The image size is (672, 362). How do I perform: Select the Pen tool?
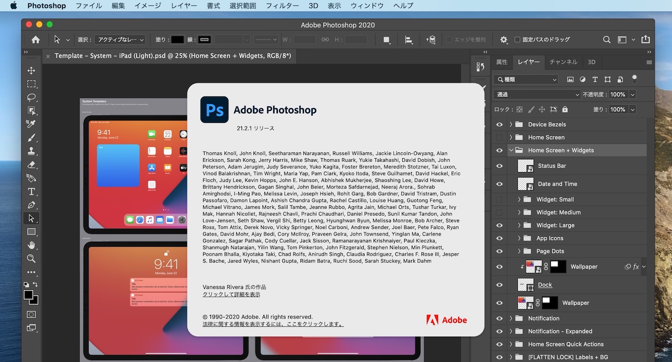[x=31, y=205]
